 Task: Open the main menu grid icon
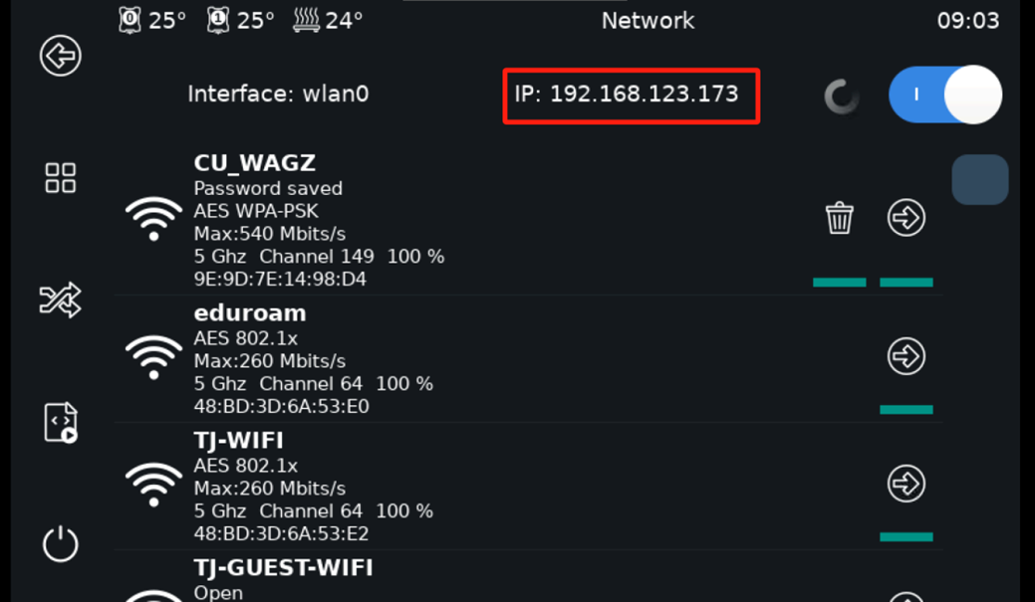click(x=61, y=178)
